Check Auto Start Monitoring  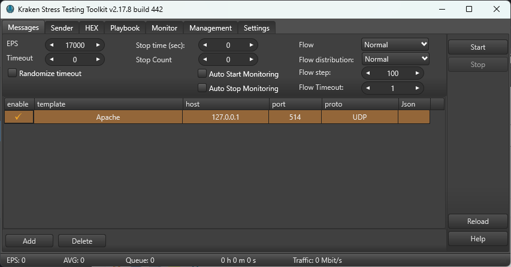202,74
